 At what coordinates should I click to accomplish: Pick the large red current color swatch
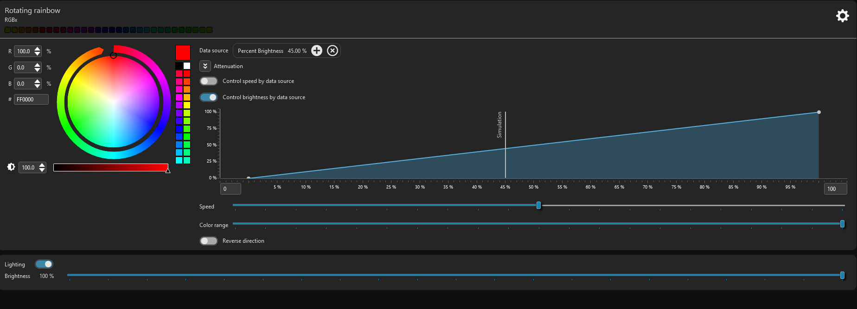[183, 52]
